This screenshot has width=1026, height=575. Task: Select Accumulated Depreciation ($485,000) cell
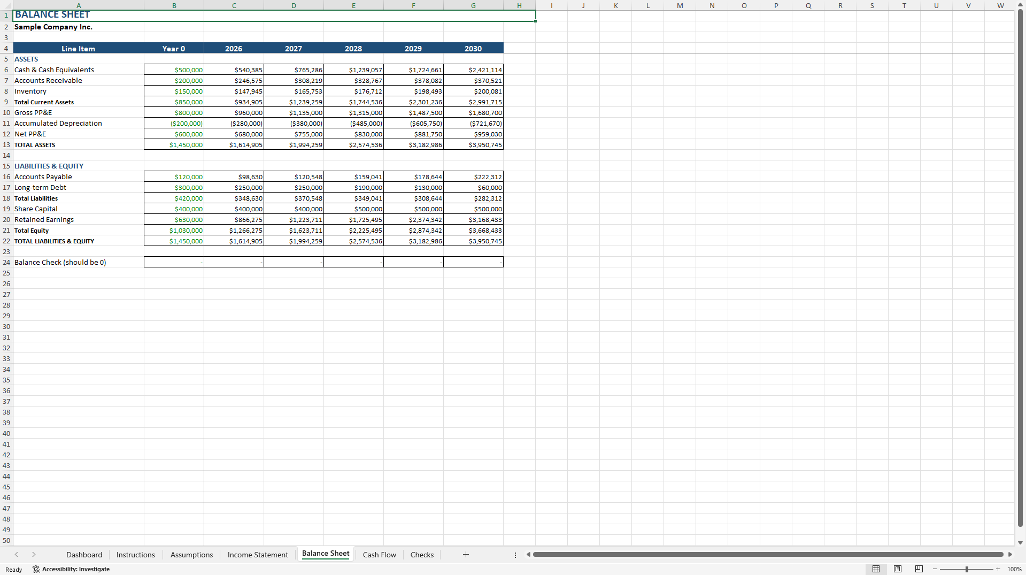353,123
